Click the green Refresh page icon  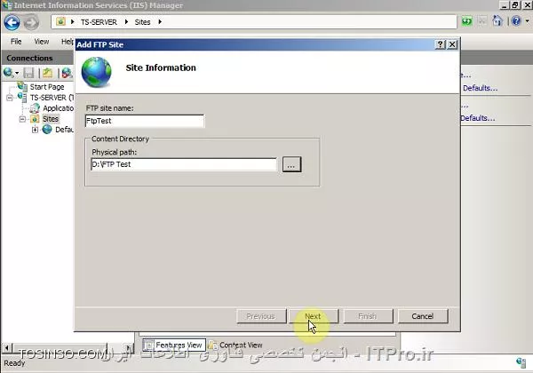[x=467, y=21]
